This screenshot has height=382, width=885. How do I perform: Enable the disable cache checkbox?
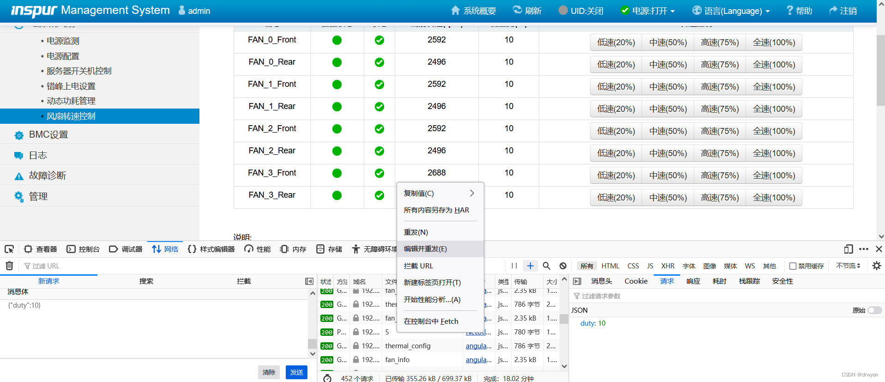793,266
